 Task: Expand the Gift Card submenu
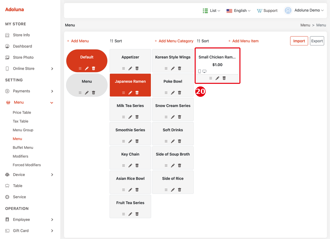pos(52,231)
